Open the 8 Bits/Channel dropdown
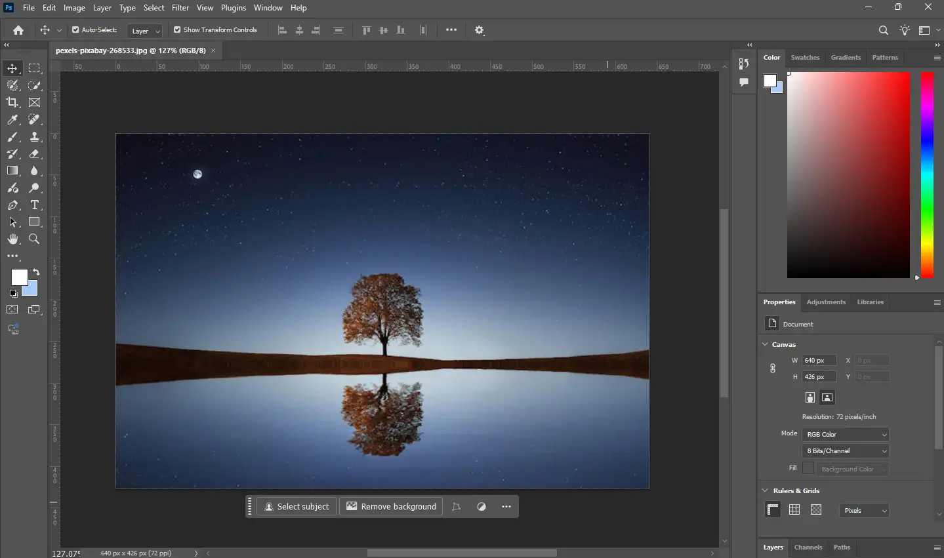 point(845,450)
